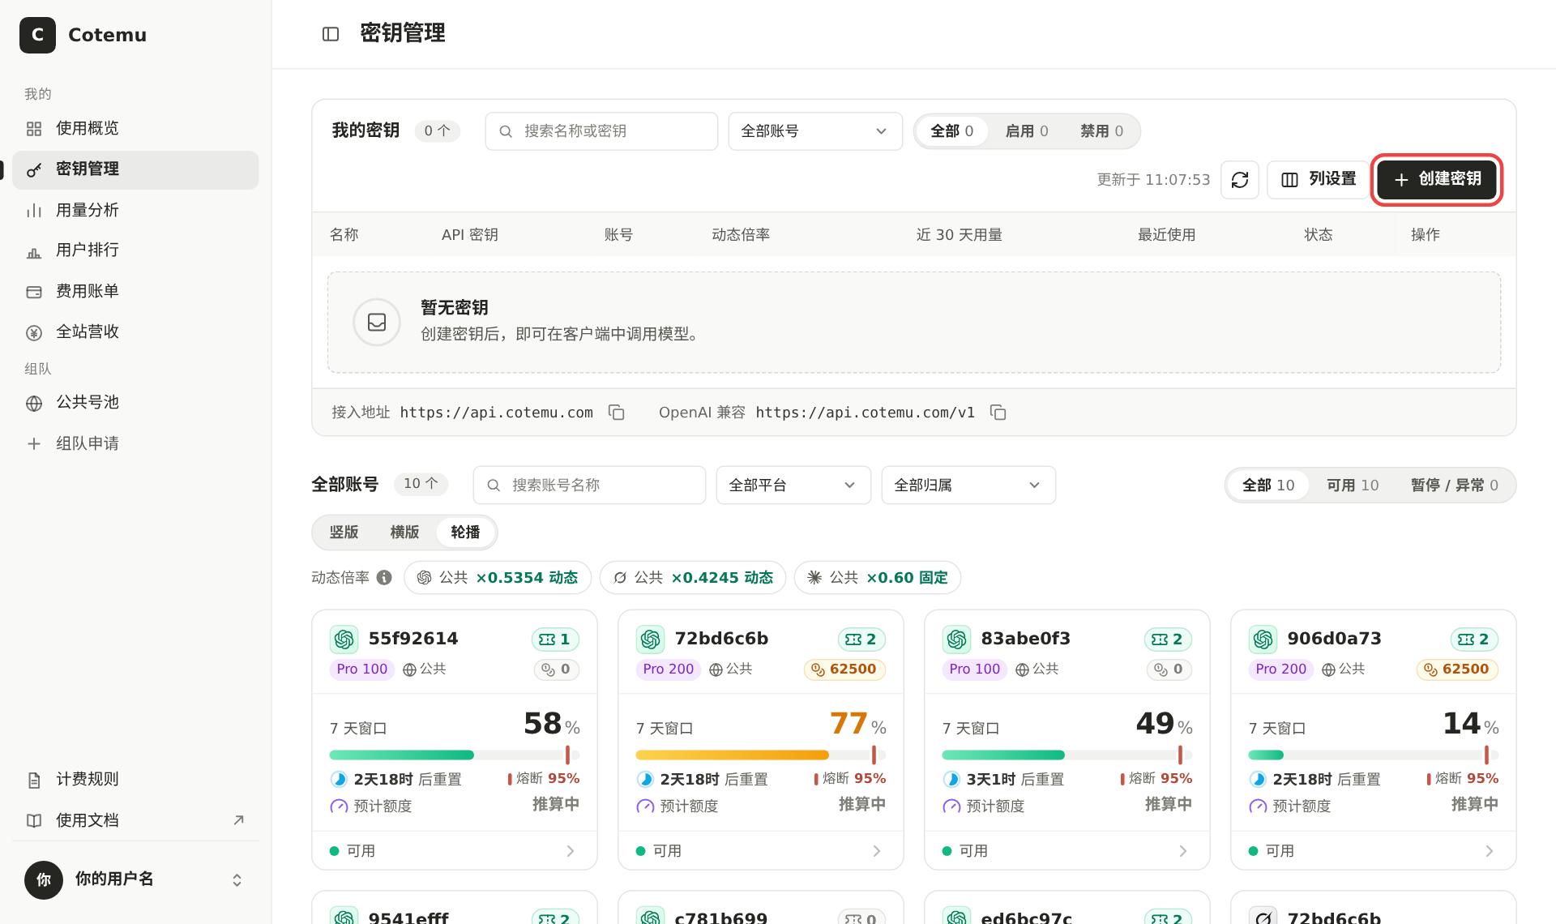Expand card 906d0a73 details chevron
Screen dimensions: 1556x924
pyautogui.click(x=1490, y=851)
